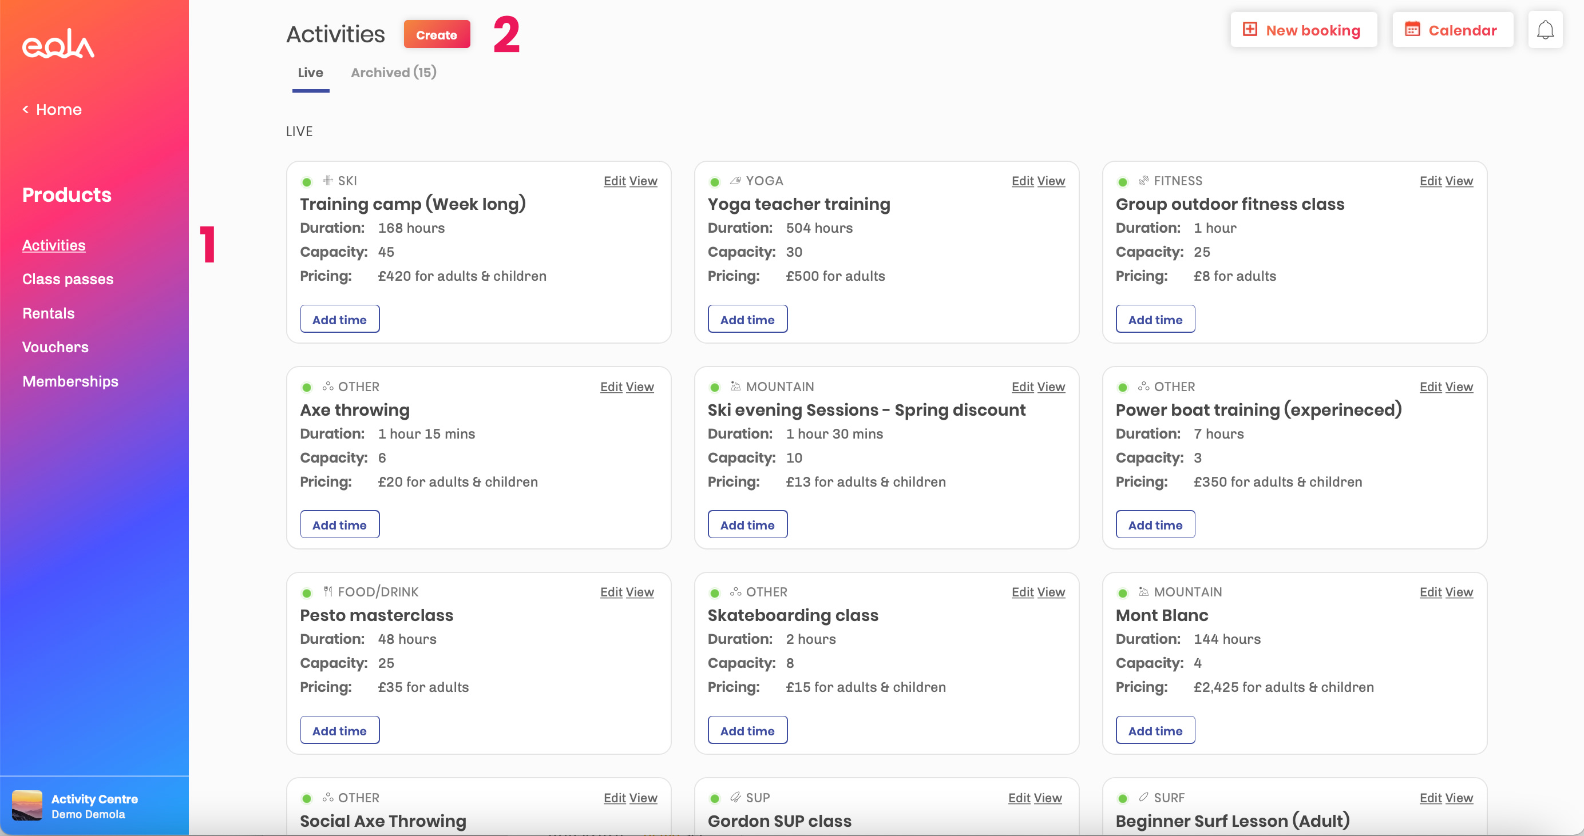1584x836 pixels.
Task: View the Gordon SUP class activity
Action: tap(1048, 797)
